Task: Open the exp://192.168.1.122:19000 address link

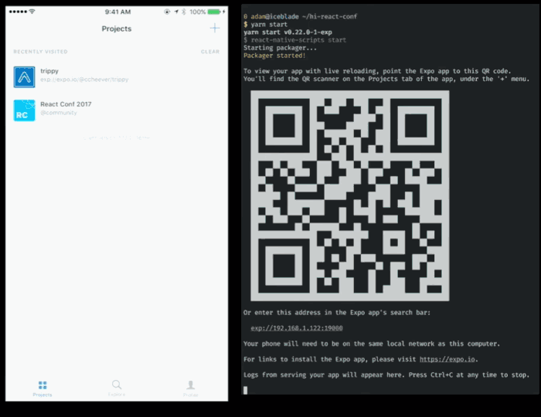Action: point(297,328)
